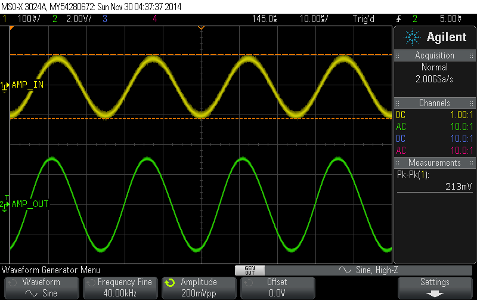The height and width of the screenshot is (300, 477).
Task: Click the knob icon on Frequency Fine softkey
Action: [x=91, y=283]
